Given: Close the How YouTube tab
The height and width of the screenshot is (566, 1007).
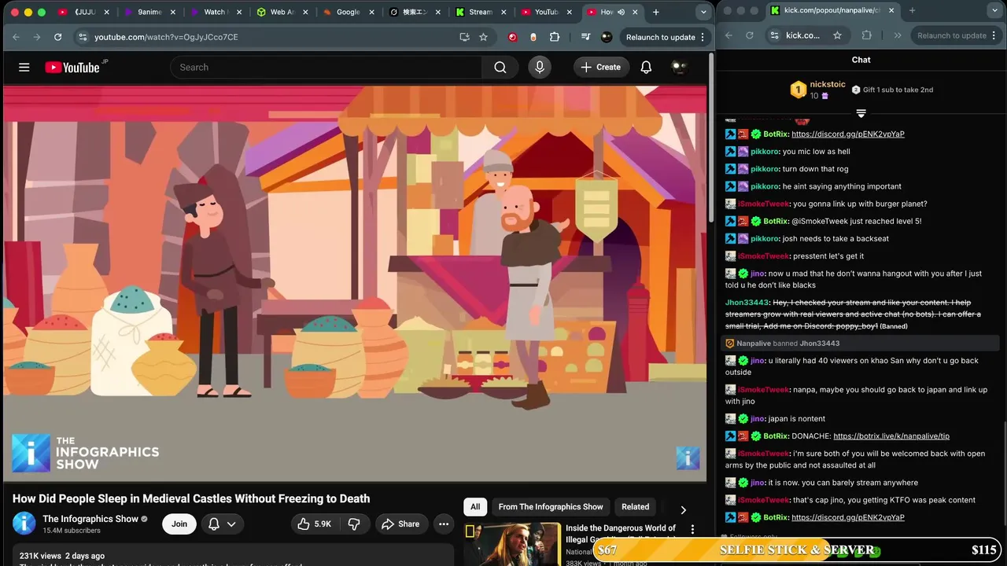Looking at the screenshot, I should [635, 12].
